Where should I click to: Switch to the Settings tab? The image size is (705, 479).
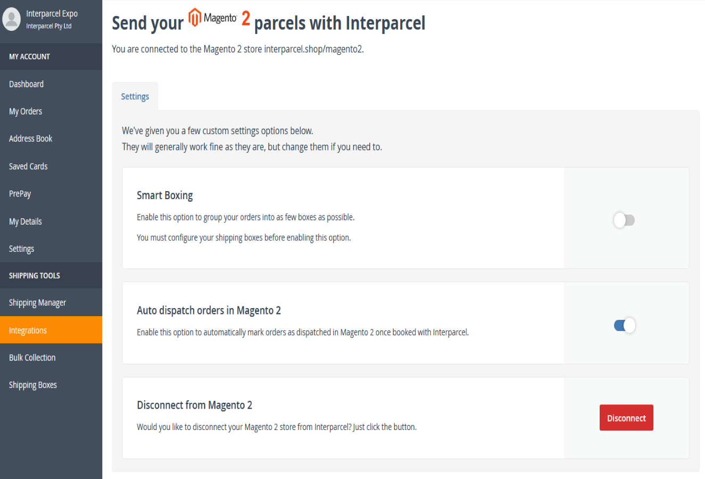click(x=135, y=96)
